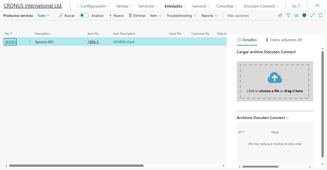Click Más opciones
Viewport: 327px width, 170px height.
click(x=238, y=15)
